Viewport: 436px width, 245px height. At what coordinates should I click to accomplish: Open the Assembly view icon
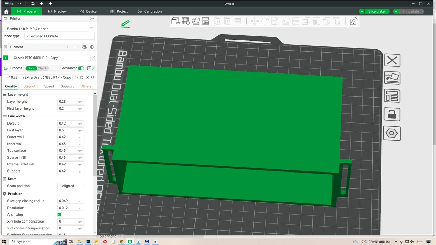(353, 21)
